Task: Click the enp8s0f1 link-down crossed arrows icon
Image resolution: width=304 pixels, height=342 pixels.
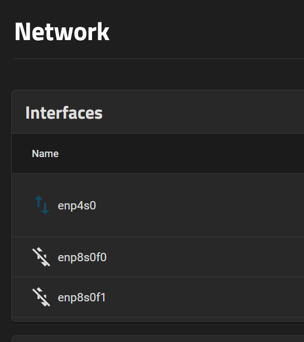Action: [41, 297]
